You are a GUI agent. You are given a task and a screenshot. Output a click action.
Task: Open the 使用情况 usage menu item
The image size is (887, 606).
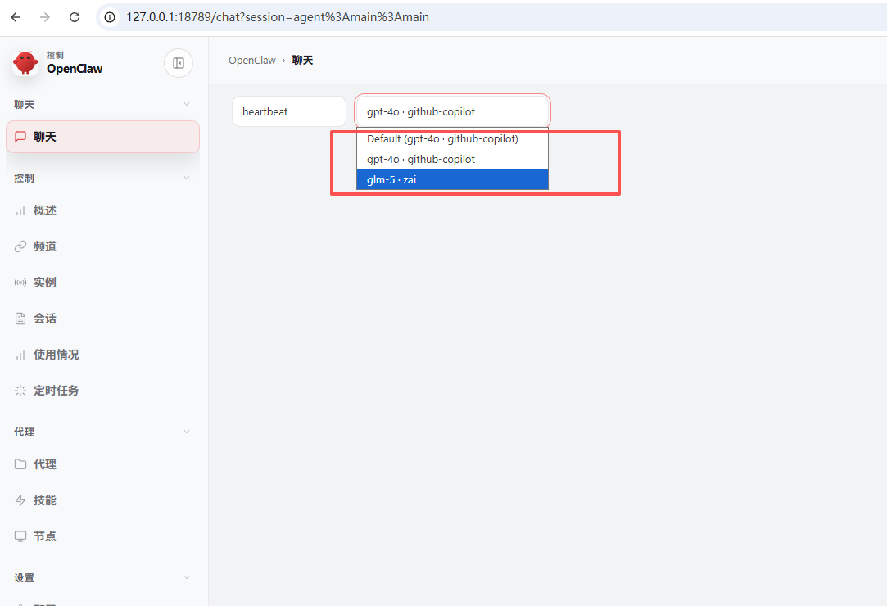tap(56, 355)
